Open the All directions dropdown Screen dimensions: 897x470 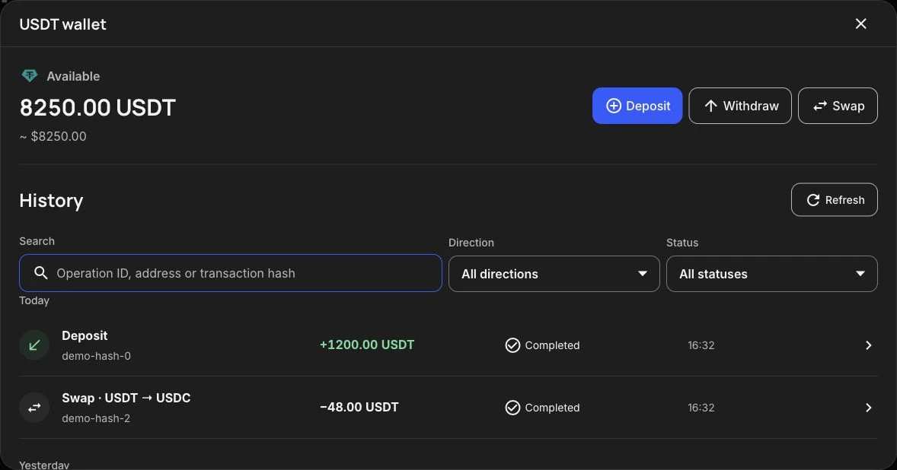click(554, 274)
